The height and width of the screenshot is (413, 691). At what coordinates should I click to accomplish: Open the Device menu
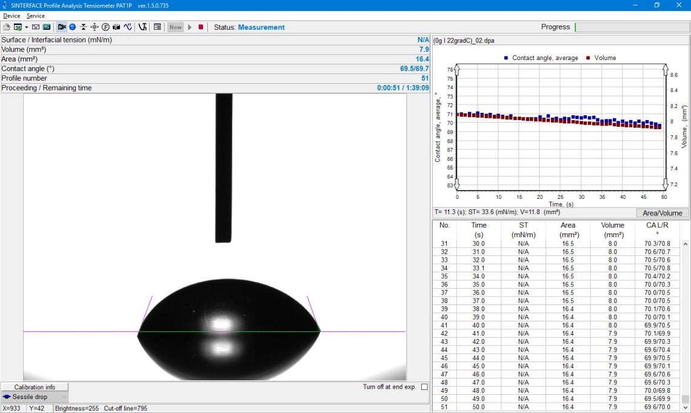tap(12, 16)
